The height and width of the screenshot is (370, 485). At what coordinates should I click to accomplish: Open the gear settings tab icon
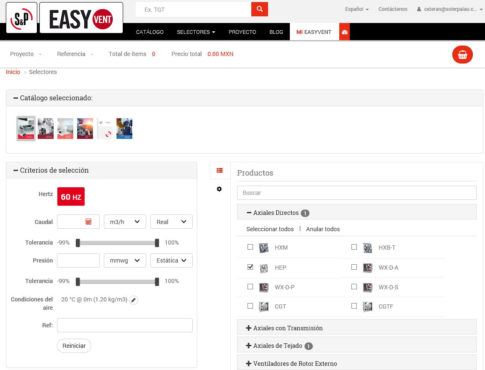click(x=219, y=189)
